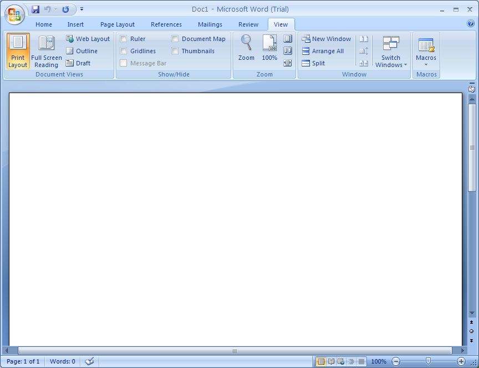The width and height of the screenshot is (479, 368).
Task: Click the vertical scrollbar down arrow
Action: (472, 313)
